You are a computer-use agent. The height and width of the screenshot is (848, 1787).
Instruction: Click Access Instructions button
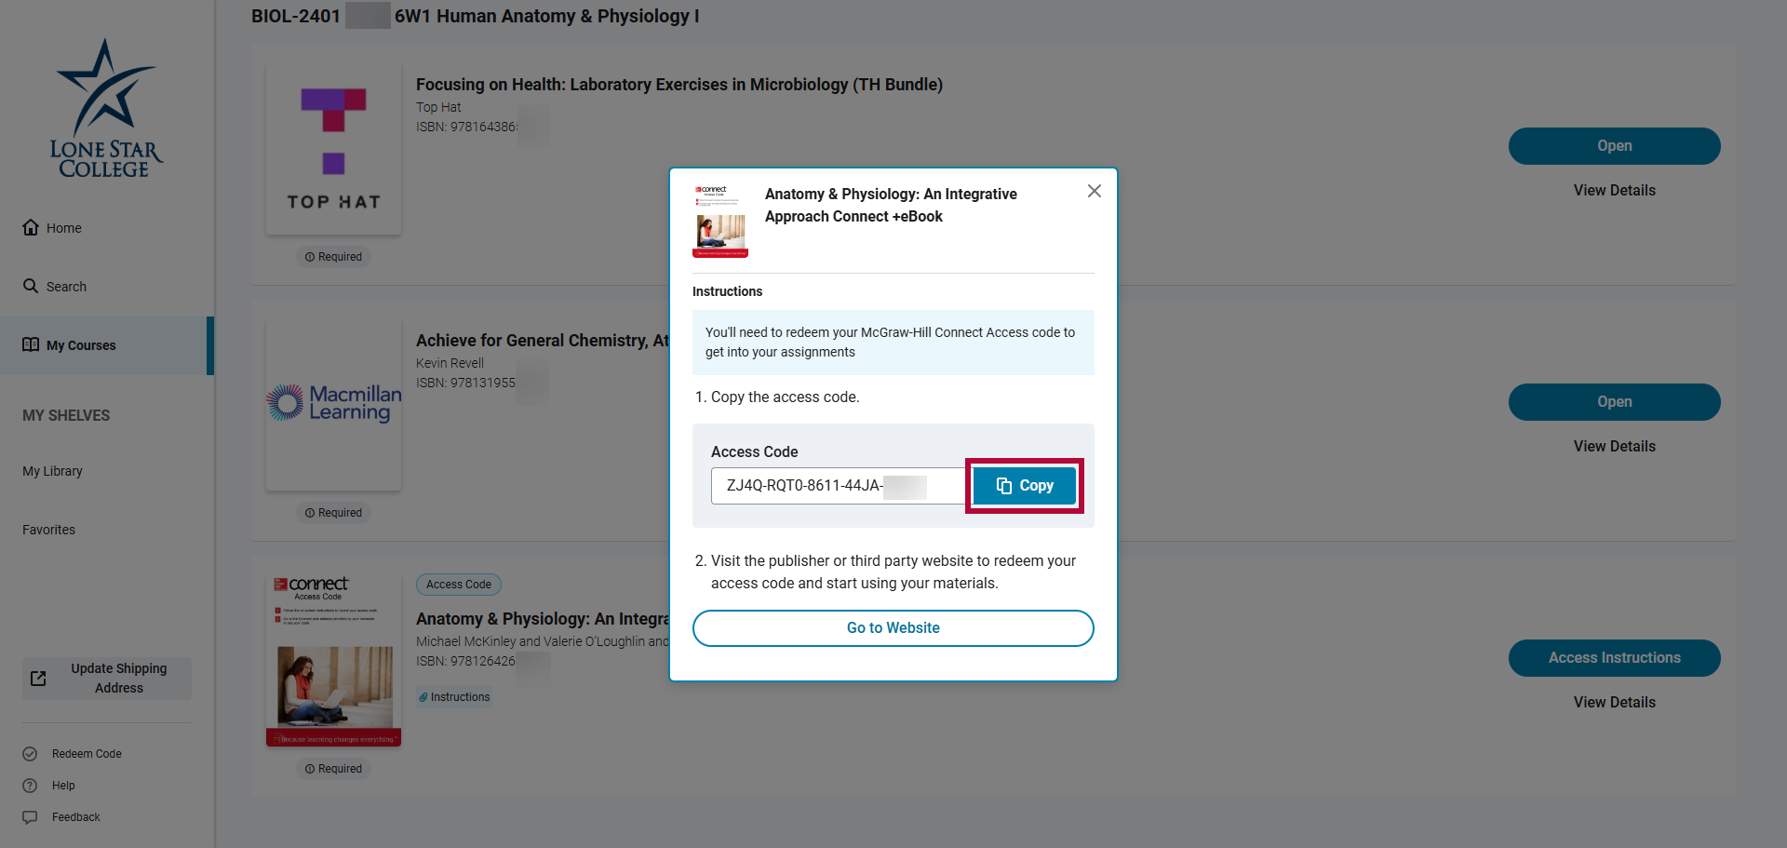point(1615,658)
